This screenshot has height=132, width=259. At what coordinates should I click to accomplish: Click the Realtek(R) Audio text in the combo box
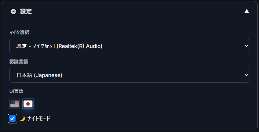tap(79, 46)
